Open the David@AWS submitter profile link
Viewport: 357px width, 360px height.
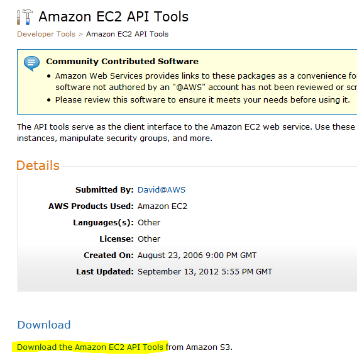[x=162, y=190]
